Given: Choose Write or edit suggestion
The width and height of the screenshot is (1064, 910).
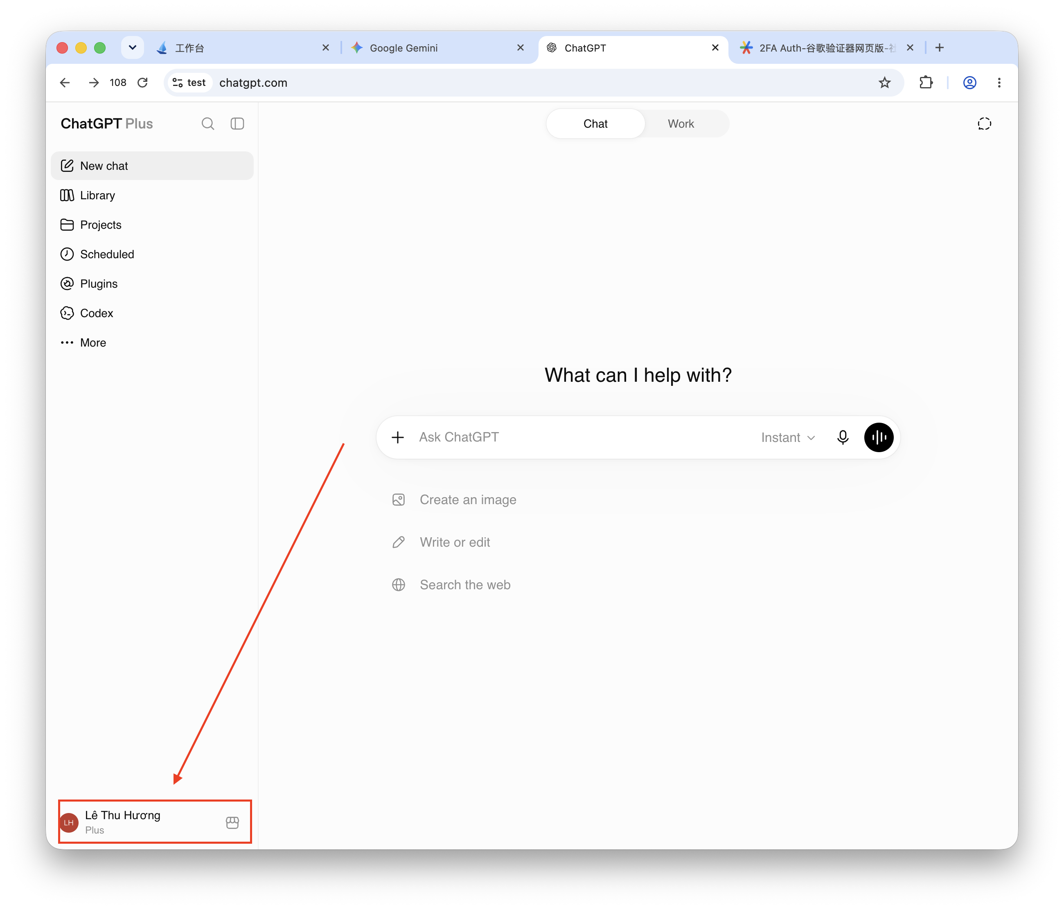Looking at the screenshot, I should [x=441, y=542].
